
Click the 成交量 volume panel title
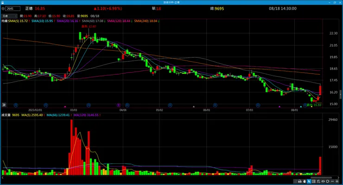pos(6,115)
